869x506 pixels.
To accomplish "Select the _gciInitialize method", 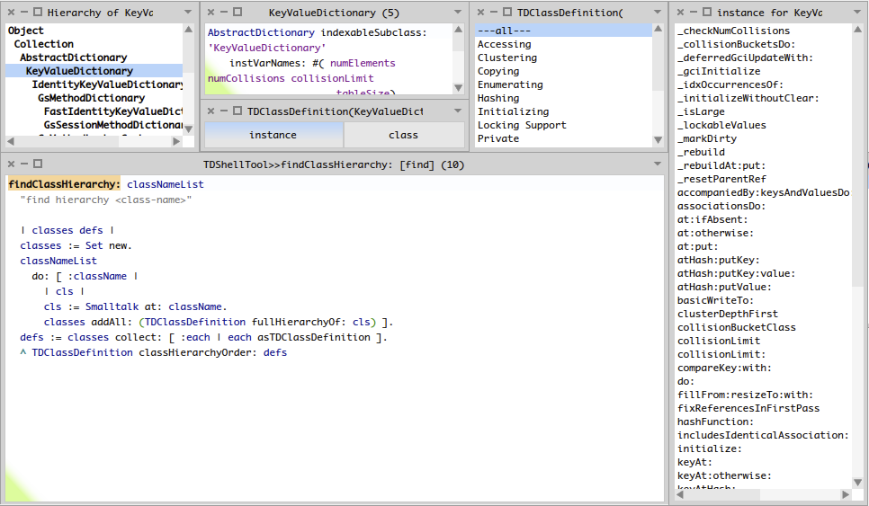I will pos(764,71).
